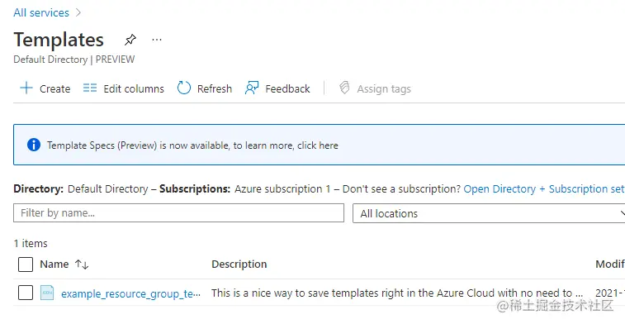Focus the Filter by name field
Image resolution: width=625 pixels, height=324 pixels.
pos(178,213)
